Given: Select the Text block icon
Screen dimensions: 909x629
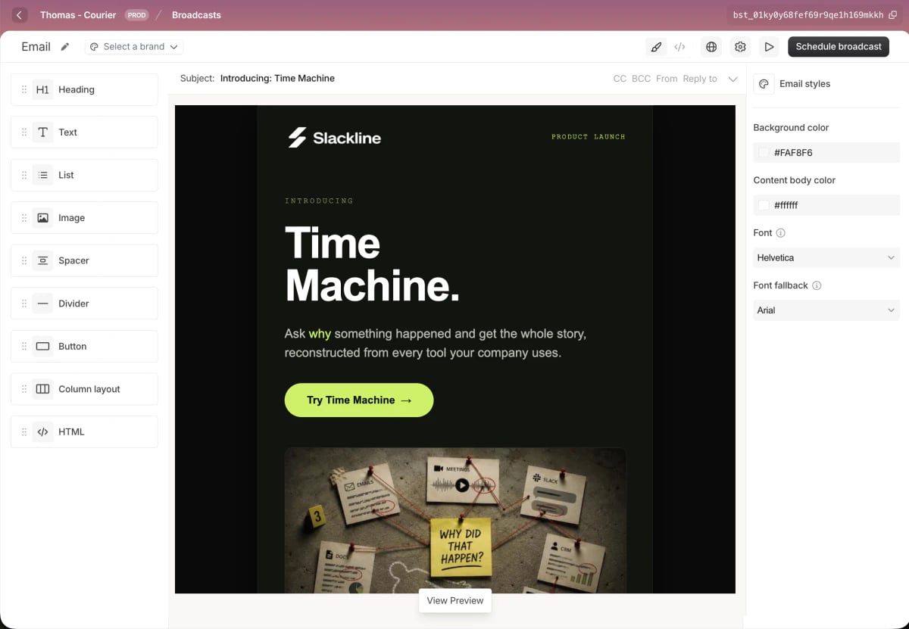Looking at the screenshot, I should pos(43,132).
